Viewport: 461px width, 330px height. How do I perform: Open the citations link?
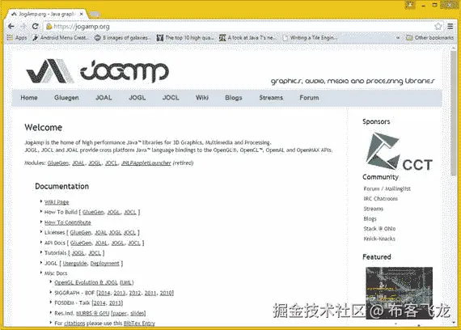pos(74,324)
